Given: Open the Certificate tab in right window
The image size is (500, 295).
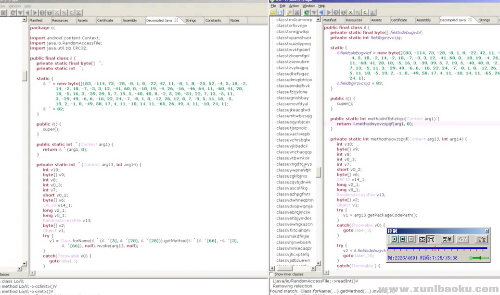Looking at the screenshot, I should click(x=399, y=20).
